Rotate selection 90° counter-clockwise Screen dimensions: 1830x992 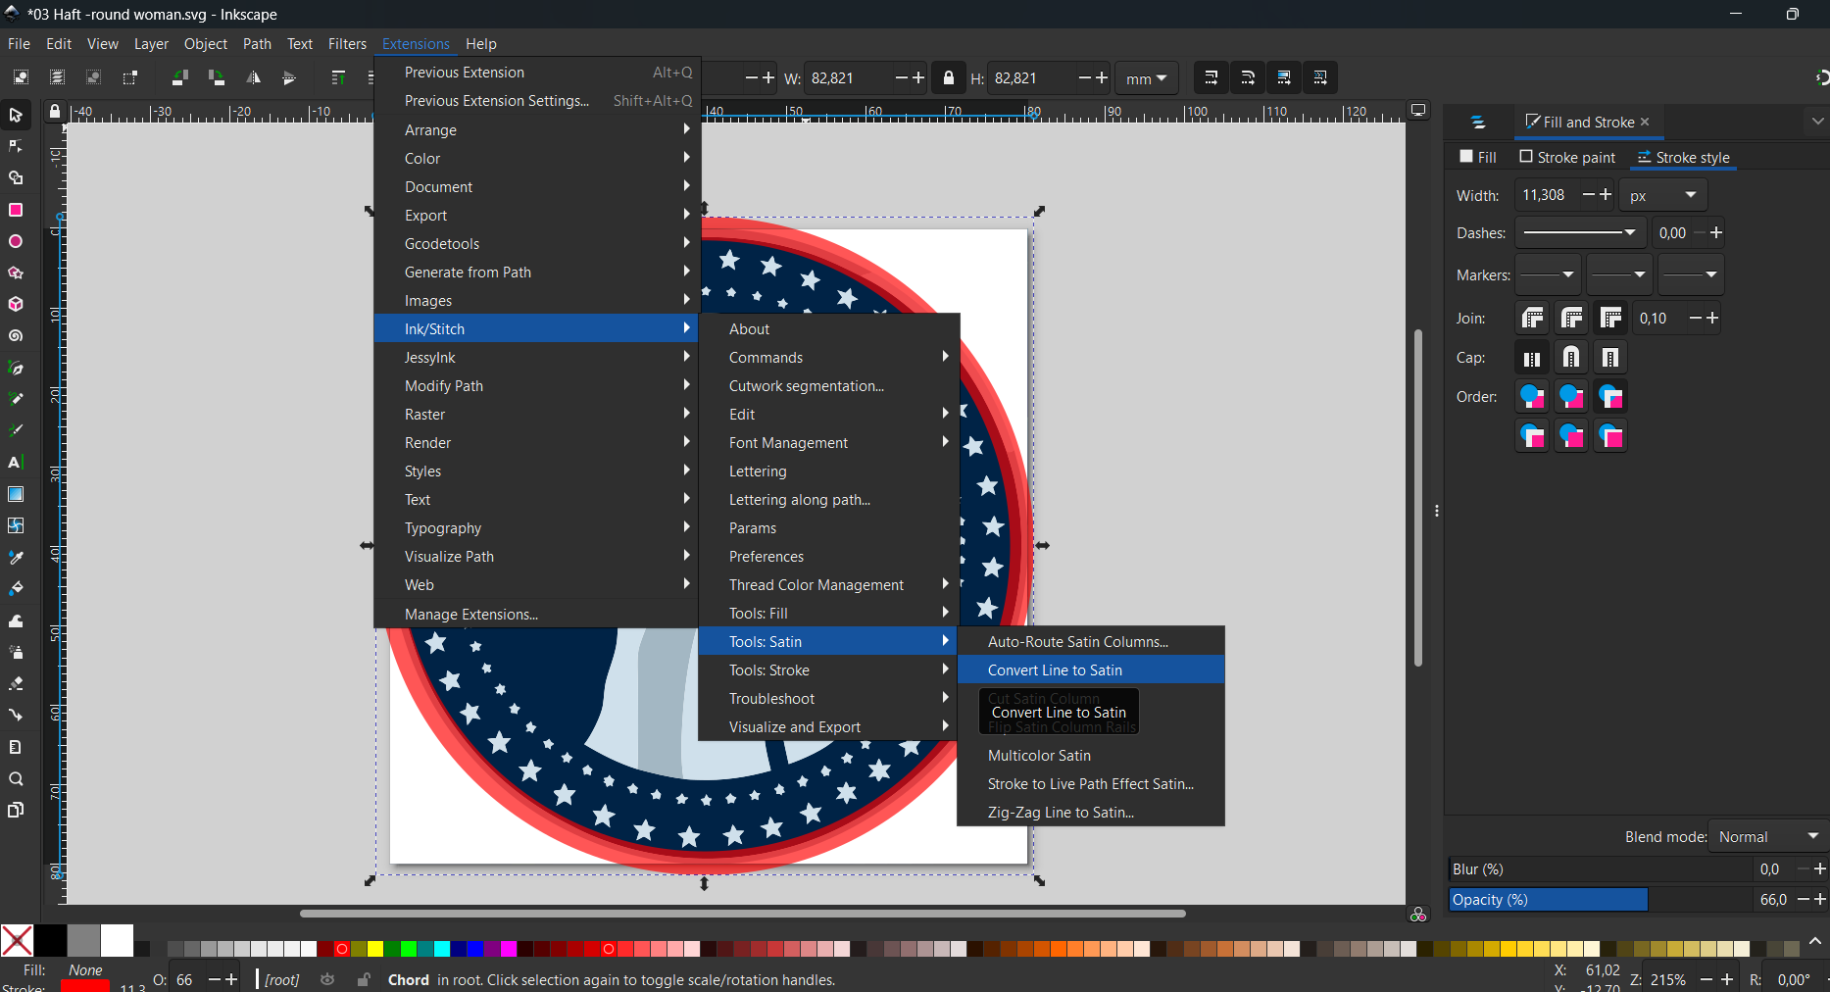[179, 77]
